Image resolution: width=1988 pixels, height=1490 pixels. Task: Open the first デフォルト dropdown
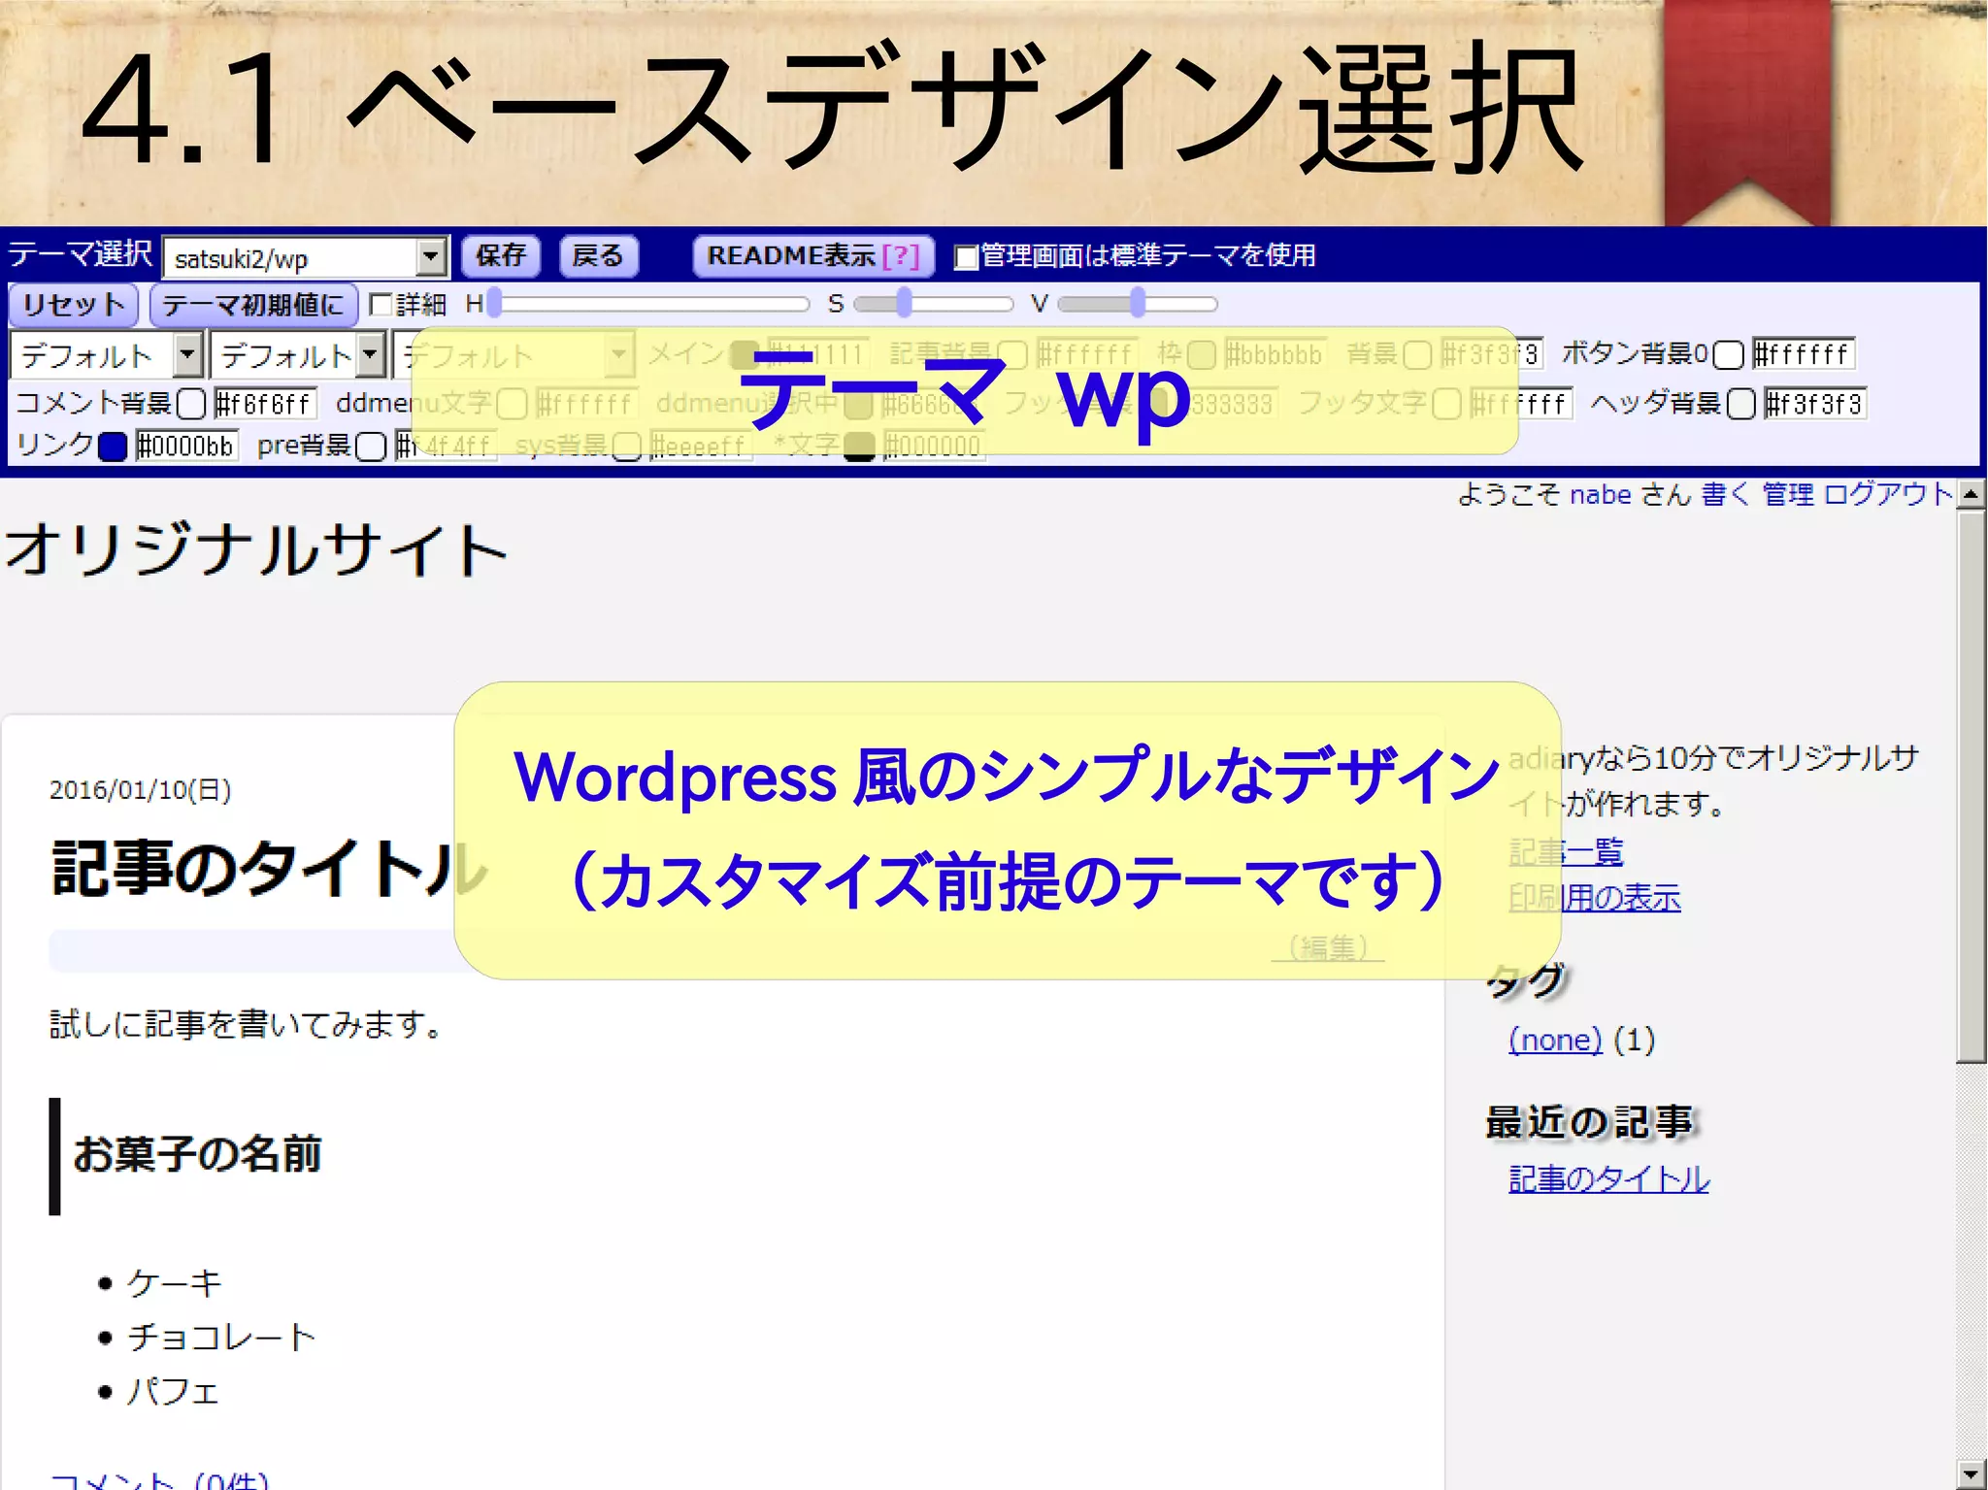[107, 354]
